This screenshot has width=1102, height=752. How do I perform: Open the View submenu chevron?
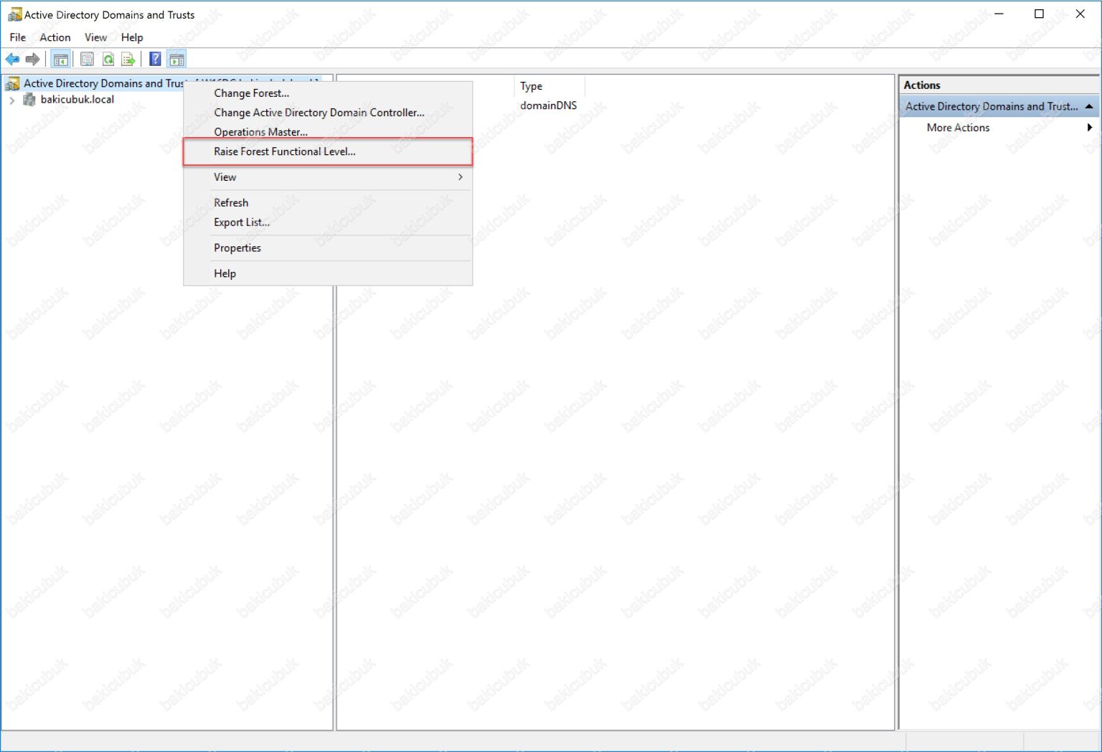coord(460,177)
